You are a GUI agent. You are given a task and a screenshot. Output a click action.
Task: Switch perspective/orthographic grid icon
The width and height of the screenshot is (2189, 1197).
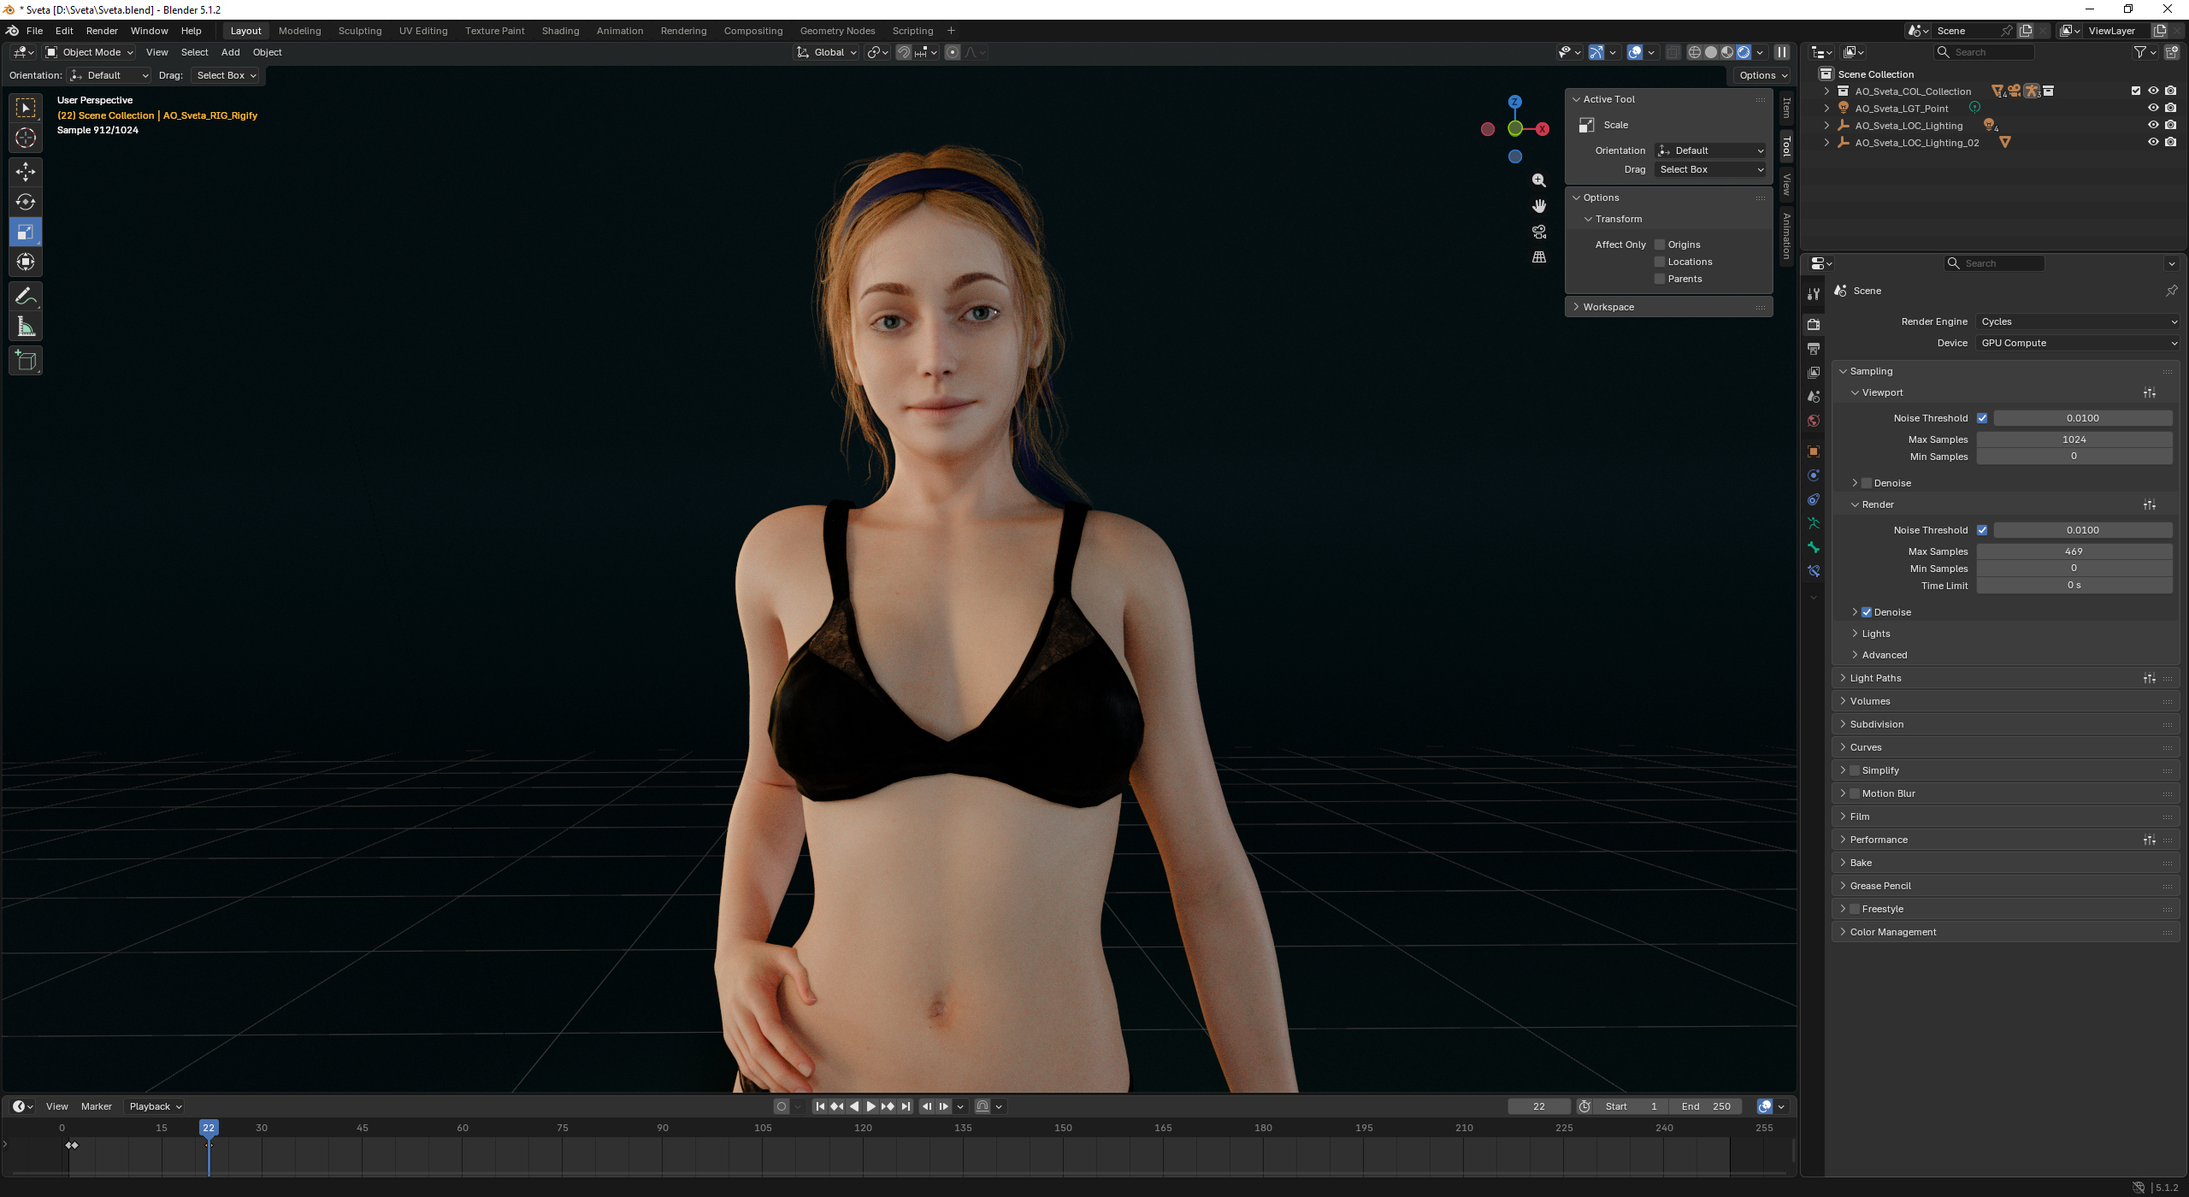pos(1539,257)
